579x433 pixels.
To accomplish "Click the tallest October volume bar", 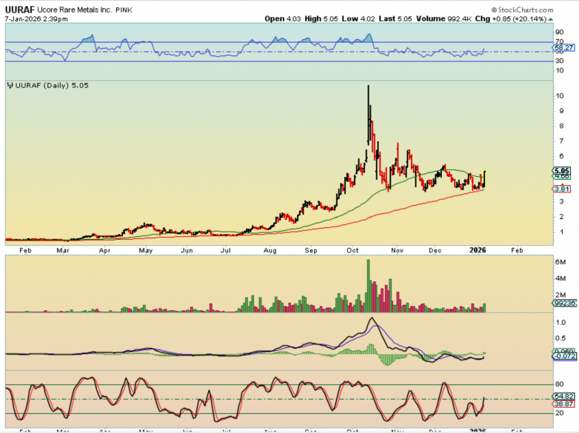I will coord(368,285).
